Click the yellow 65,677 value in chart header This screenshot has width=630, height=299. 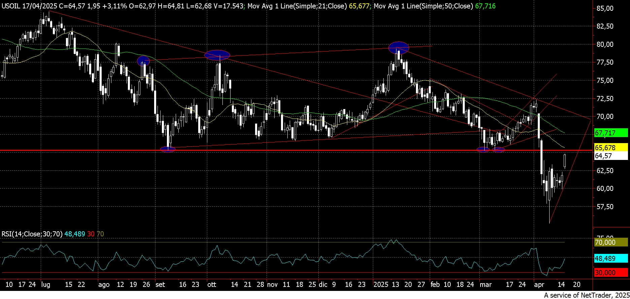pos(359,6)
